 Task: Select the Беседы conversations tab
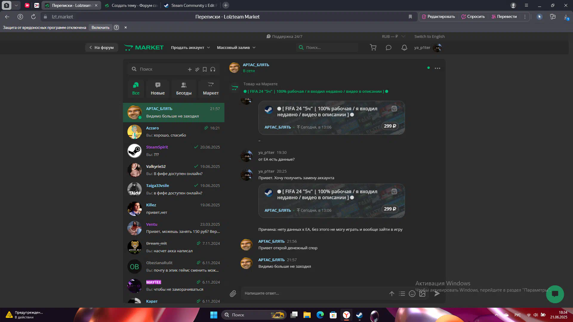pyautogui.click(x=184, y=89)
